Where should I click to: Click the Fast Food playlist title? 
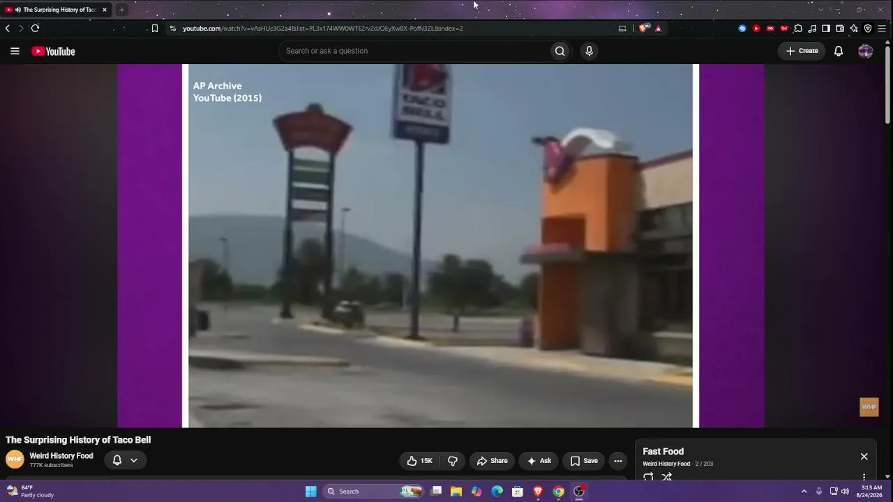pyautogui.click(x=663, y=451)
